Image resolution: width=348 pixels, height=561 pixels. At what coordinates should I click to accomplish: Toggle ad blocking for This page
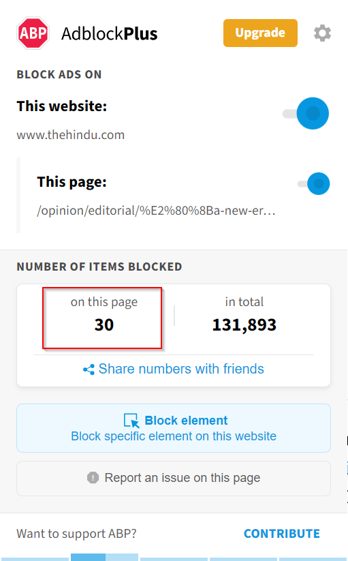click(x=314, y=184)
